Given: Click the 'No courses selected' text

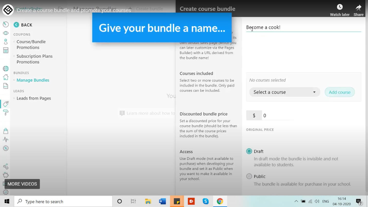Looking at the screenshot, I should (x=267, y=80).
